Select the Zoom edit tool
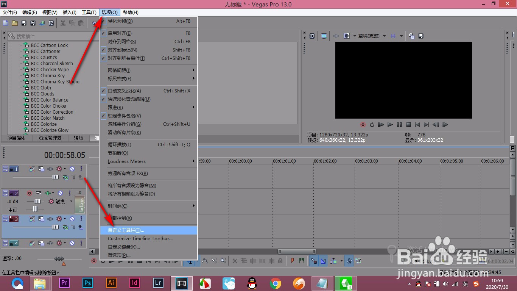Screen dimensions: 517x291 point(223,261)
